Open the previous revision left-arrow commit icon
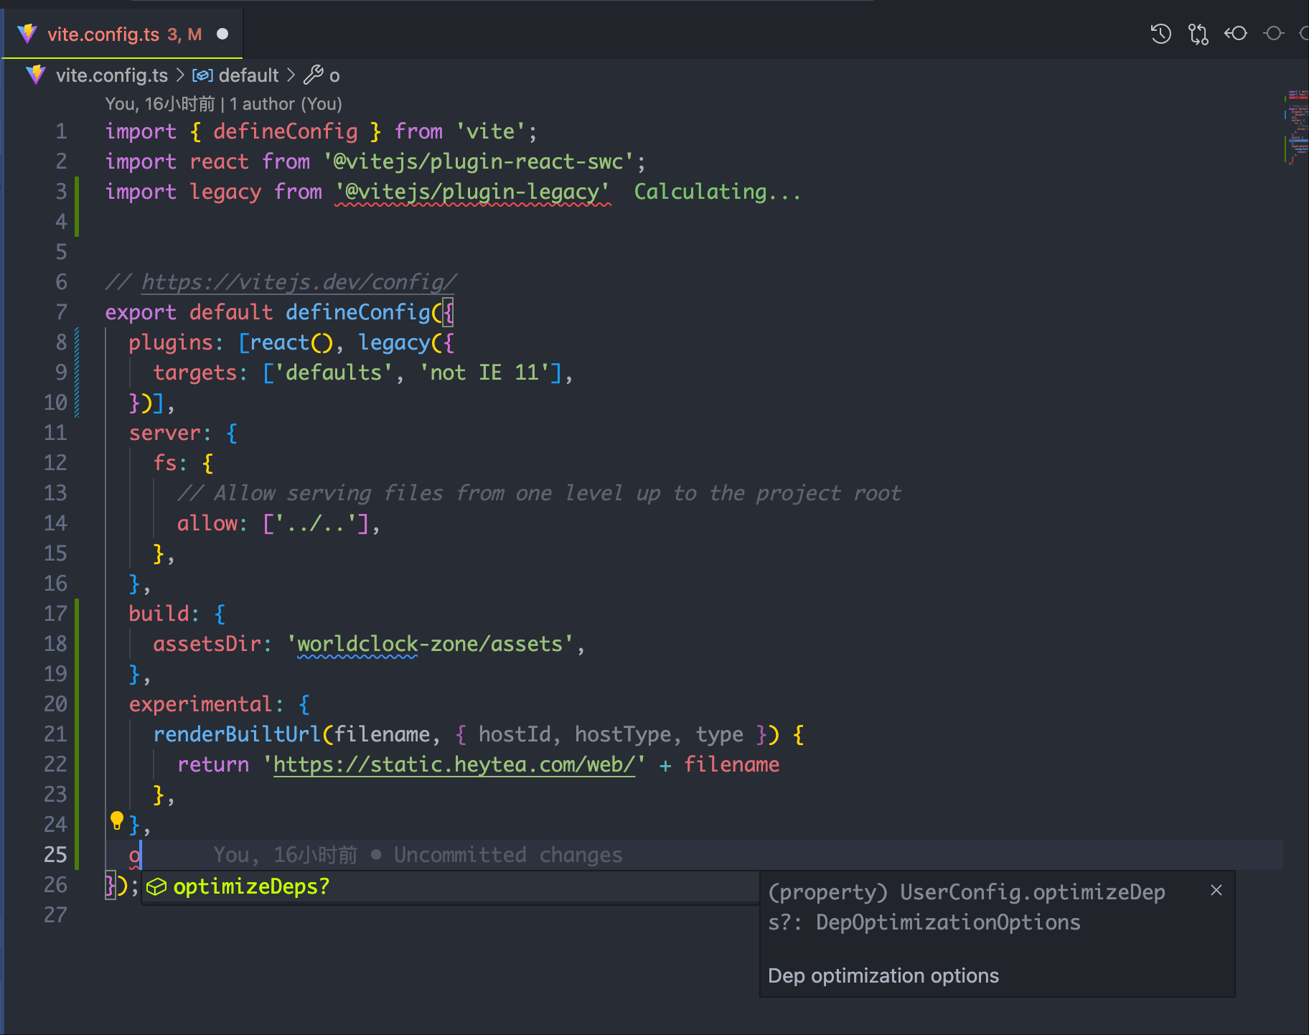 pos(1236,33)
